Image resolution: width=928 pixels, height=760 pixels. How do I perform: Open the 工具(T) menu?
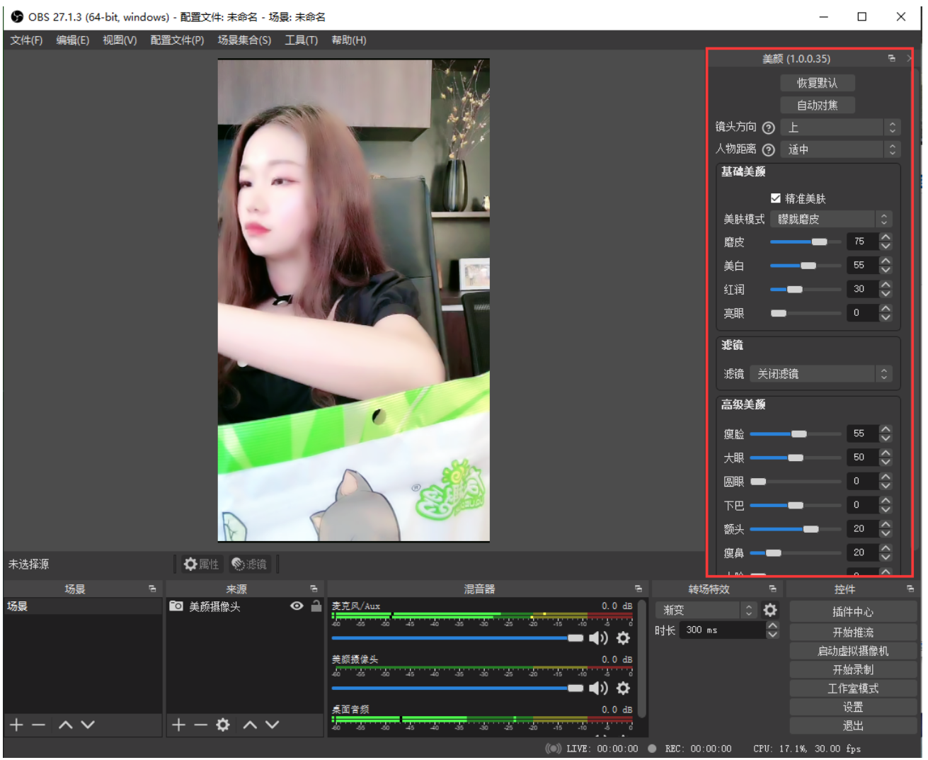pyautogui.click(x=301, y=40)
